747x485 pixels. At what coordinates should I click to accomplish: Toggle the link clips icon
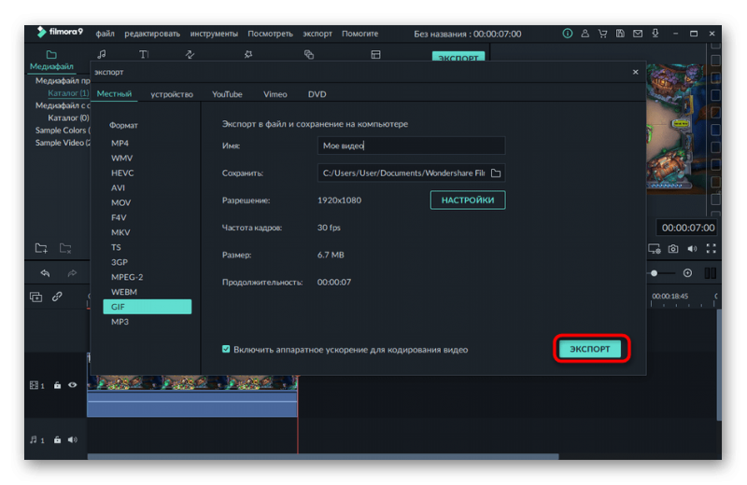[57, 297]
